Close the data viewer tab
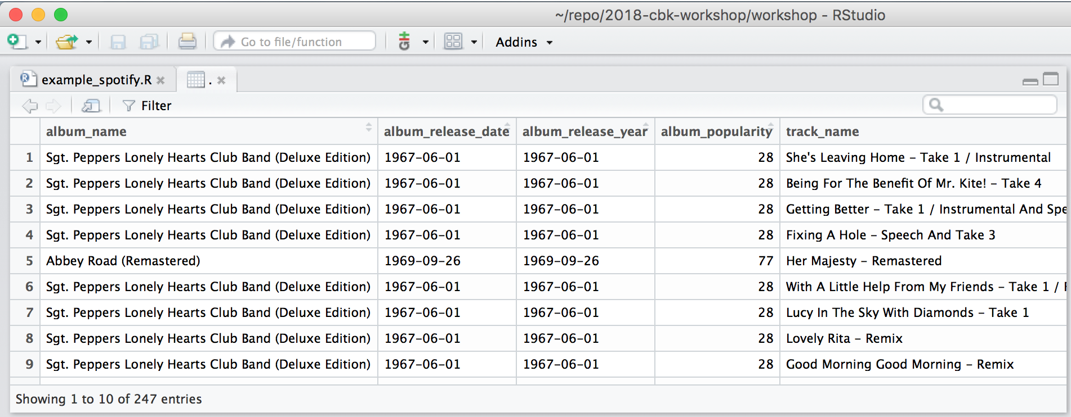 point(221,80)
